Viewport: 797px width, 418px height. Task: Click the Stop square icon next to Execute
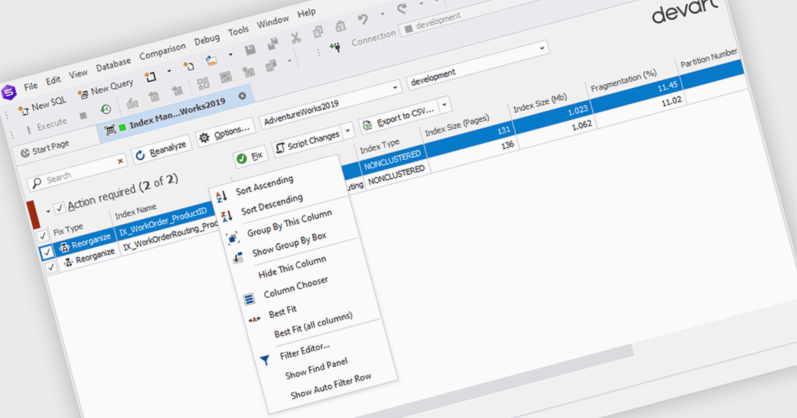(83, 115)
